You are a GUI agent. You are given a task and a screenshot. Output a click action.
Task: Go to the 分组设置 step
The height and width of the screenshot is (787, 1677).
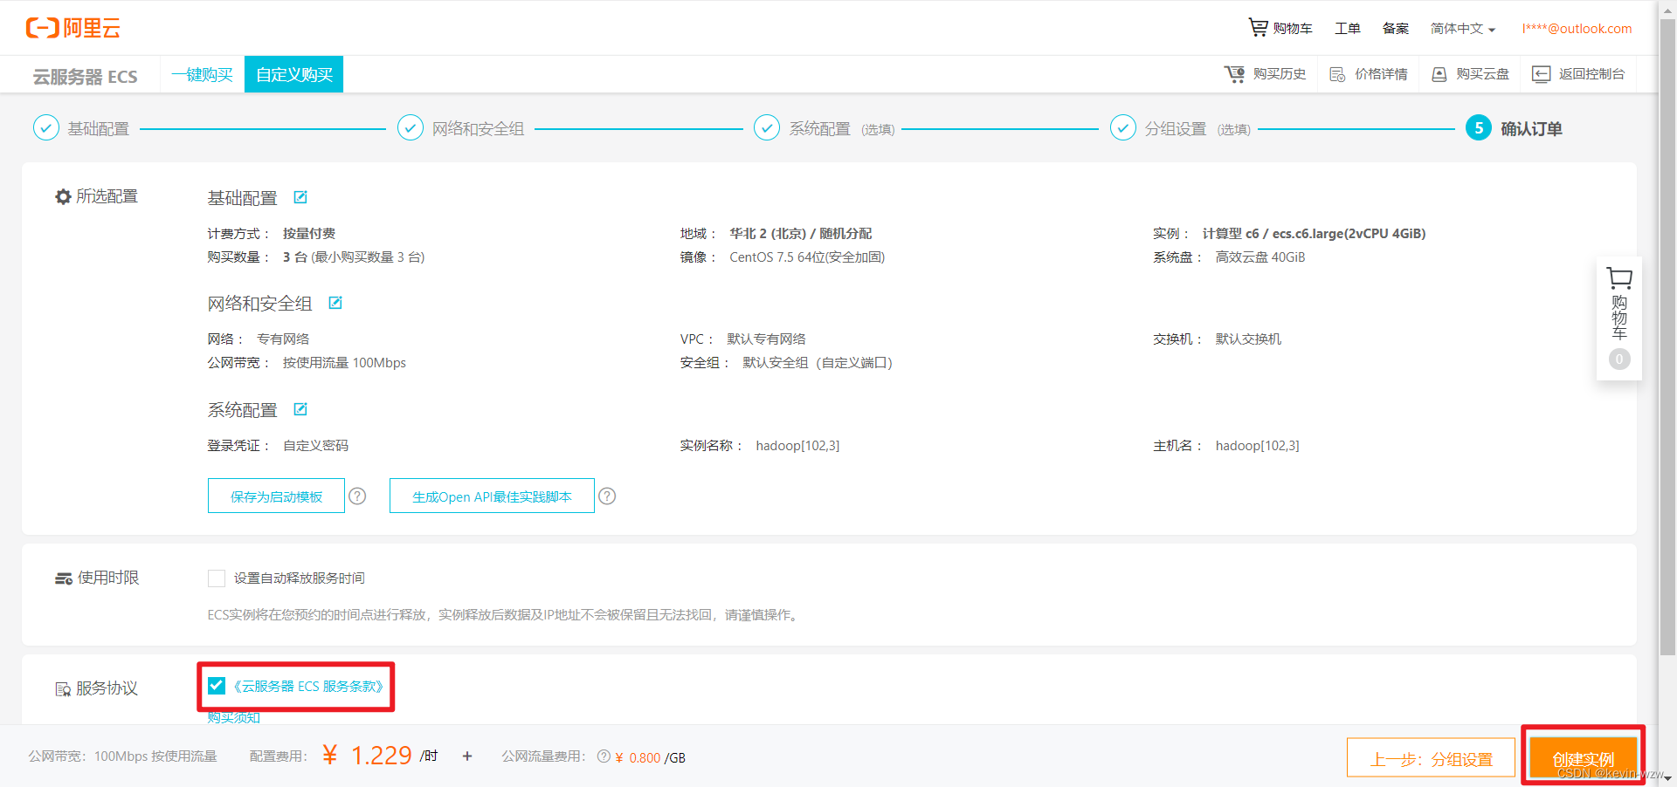1180,128
